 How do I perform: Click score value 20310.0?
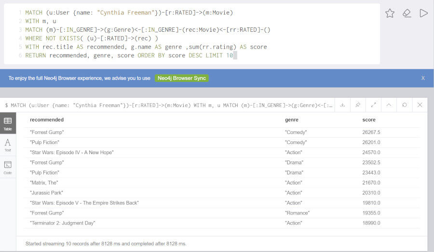tap(371, 193)
